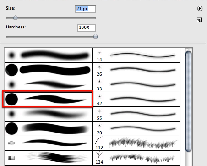Image resolution: width=207 pixels, height=166 pixels.
Task: Select hard round brush with thick uniform stroke
Action: (49, 70)
